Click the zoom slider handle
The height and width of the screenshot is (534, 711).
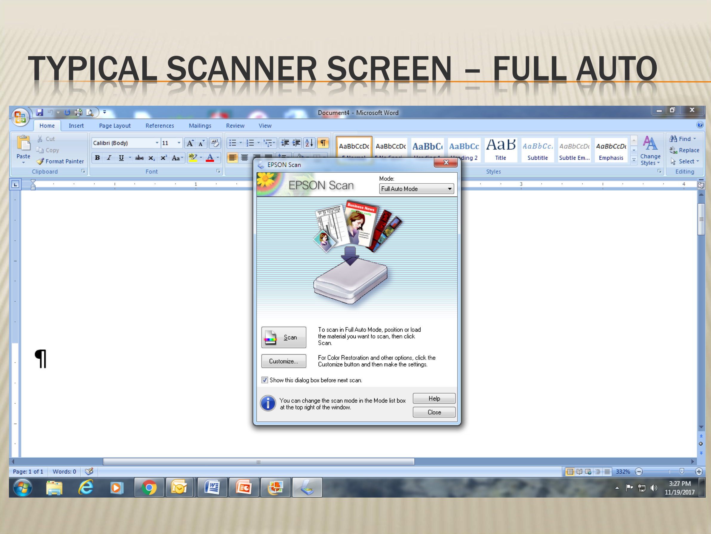click(682, 472)
